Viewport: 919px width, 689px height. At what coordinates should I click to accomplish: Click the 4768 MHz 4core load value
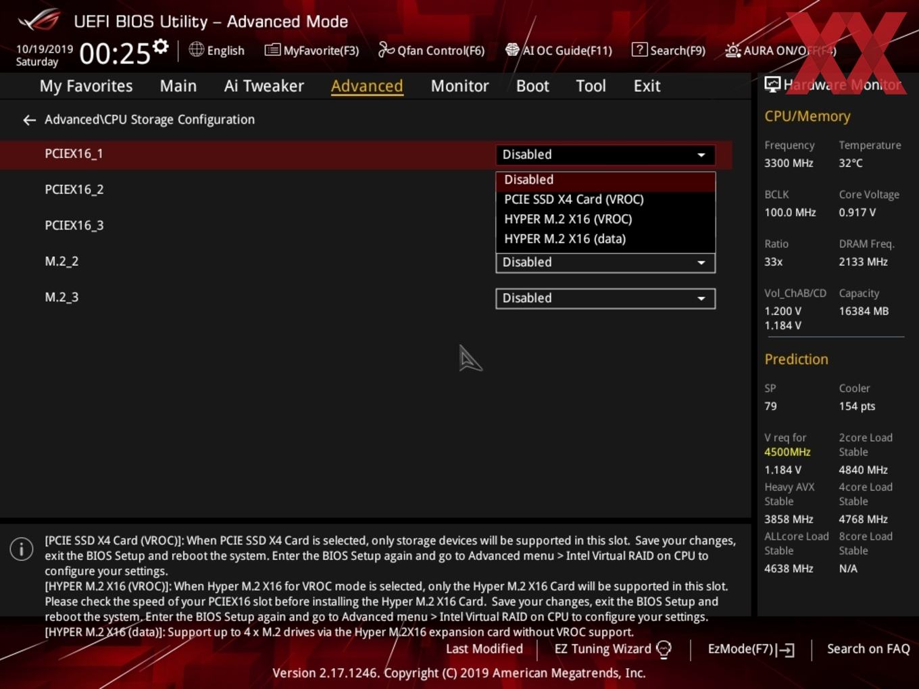[864, 519]
